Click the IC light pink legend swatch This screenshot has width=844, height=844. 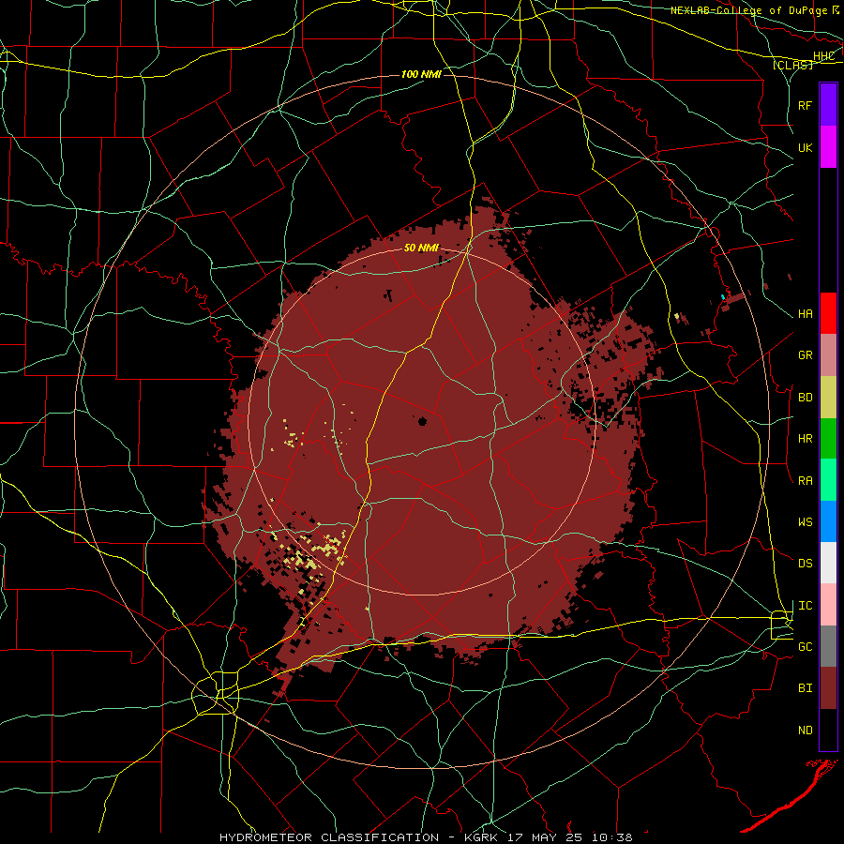(828, 605)
